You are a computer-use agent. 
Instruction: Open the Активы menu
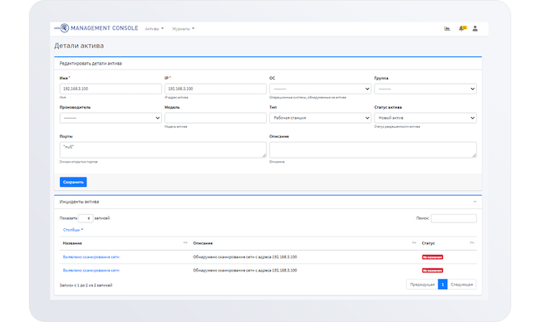pyautogui.click(x=155, y=29)
